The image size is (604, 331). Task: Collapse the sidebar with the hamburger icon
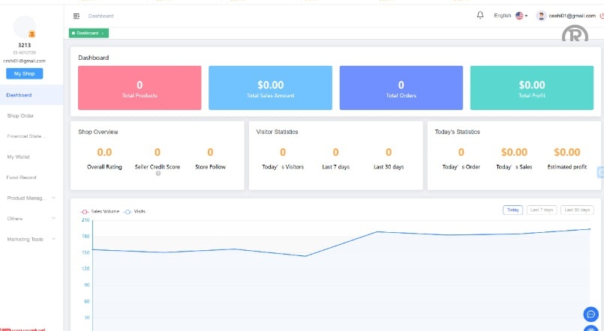click(77, 16)
